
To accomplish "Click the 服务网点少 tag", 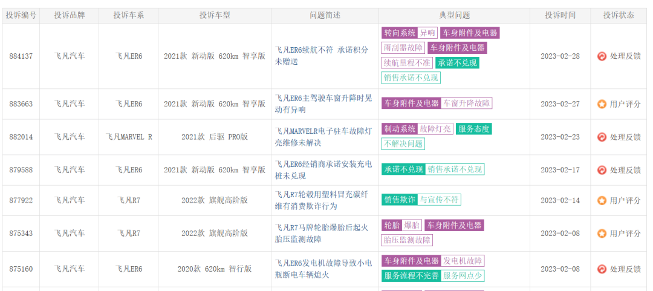I will pos(463,276).
